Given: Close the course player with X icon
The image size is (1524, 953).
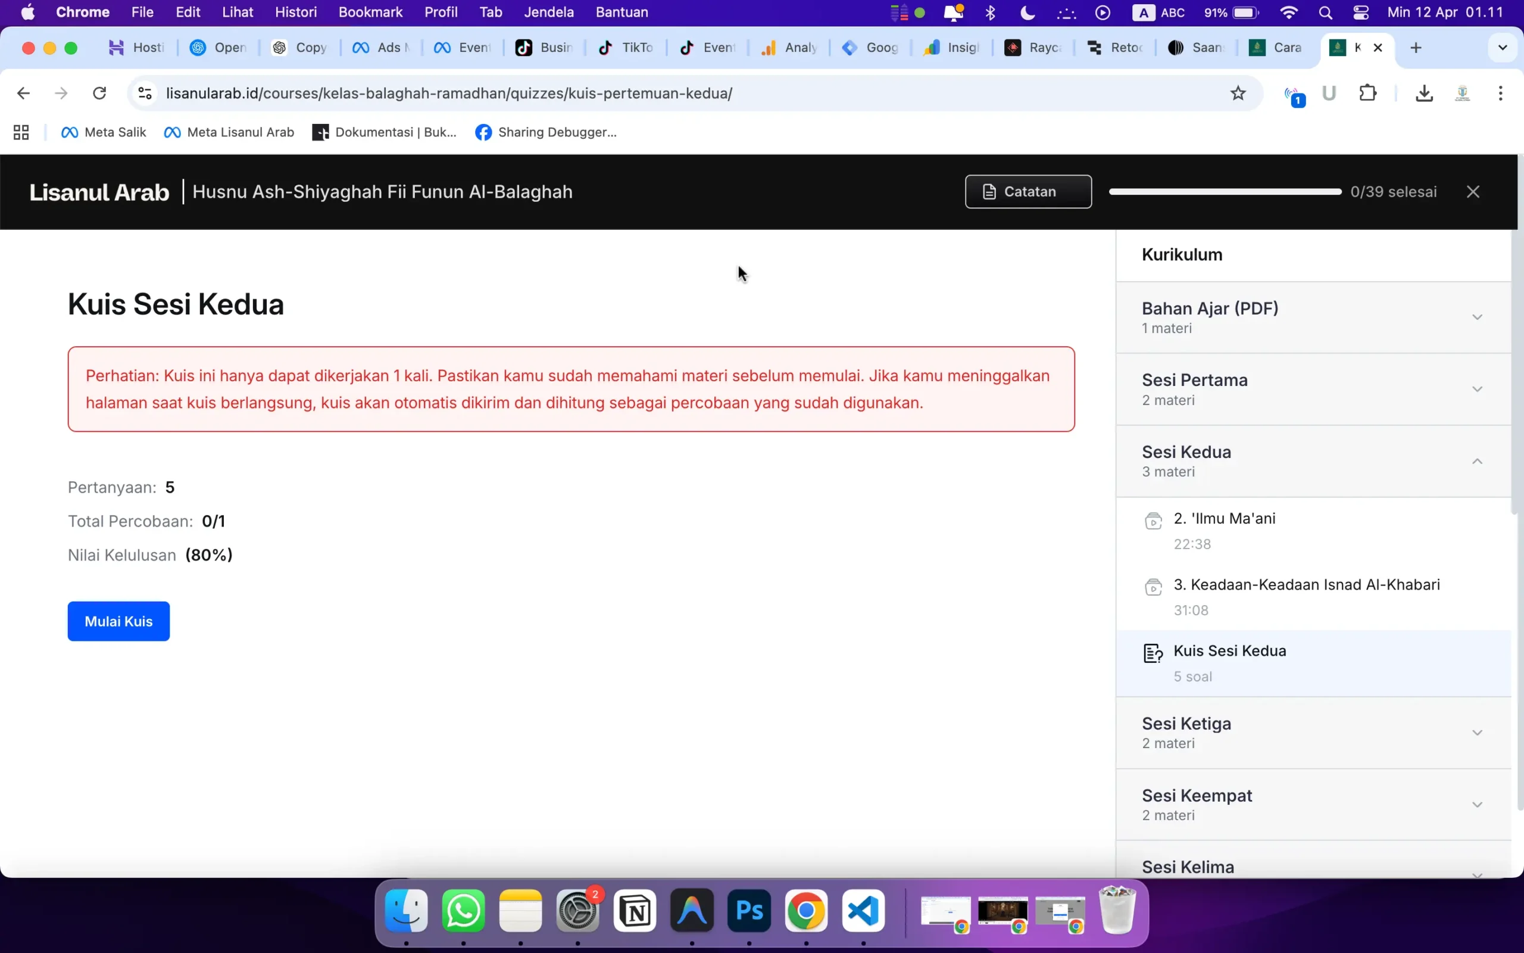Looking at the screenshot, I should [1472, 192].
